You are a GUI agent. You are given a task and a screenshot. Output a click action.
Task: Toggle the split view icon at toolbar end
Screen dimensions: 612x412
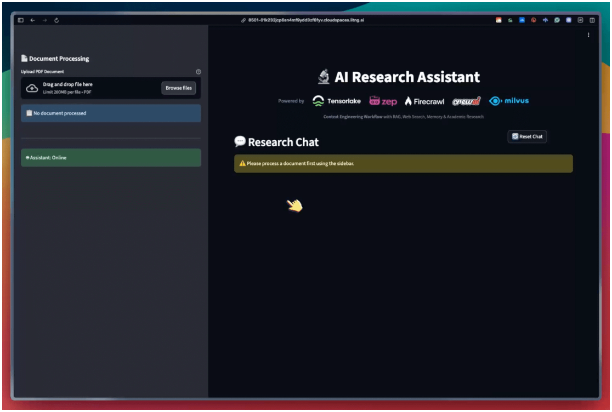click(x=592, y=20)
